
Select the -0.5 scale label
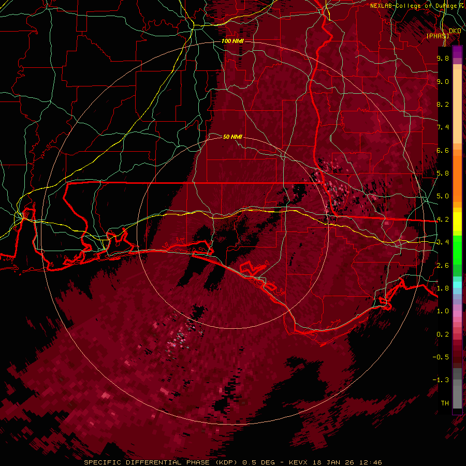[x=441, y=357]
